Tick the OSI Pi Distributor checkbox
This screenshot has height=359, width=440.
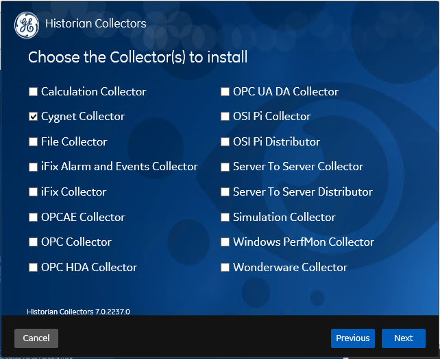click(225, 141)
